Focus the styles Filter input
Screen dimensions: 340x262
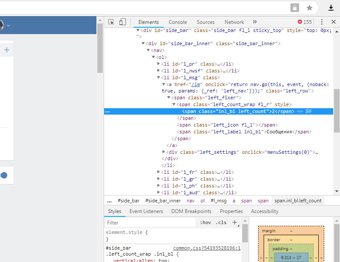coord(151,222)
